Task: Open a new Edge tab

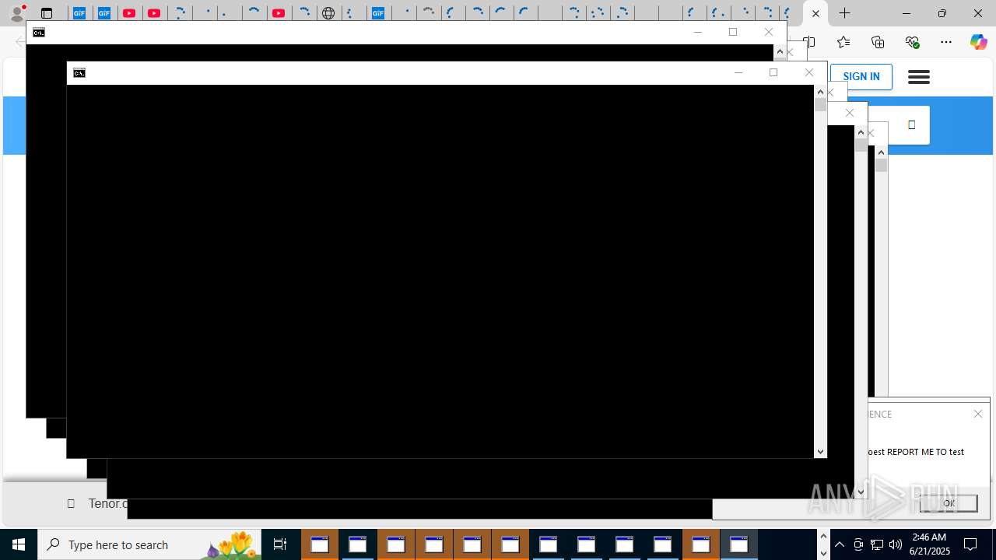Action: coord(844,13)
